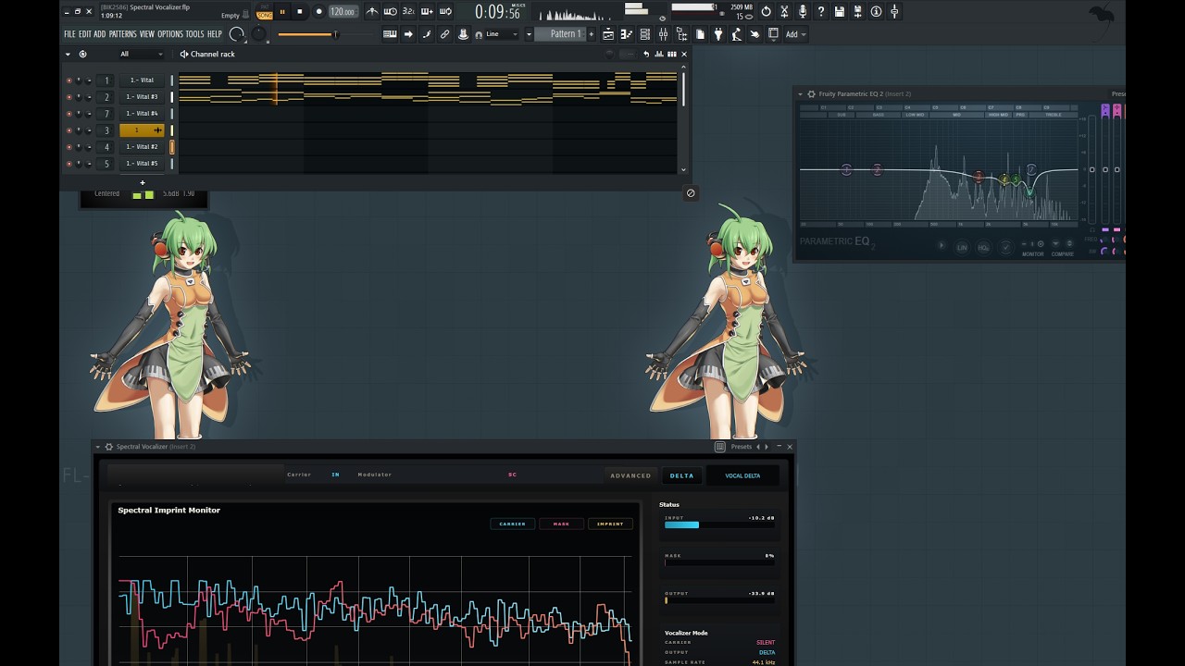Open the mixer view icon
Viewport: 1185px width, 666px height.
click(x=664, y=34)
